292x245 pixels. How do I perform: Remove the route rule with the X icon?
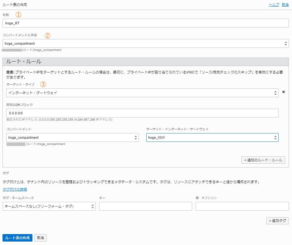[284, 92]
